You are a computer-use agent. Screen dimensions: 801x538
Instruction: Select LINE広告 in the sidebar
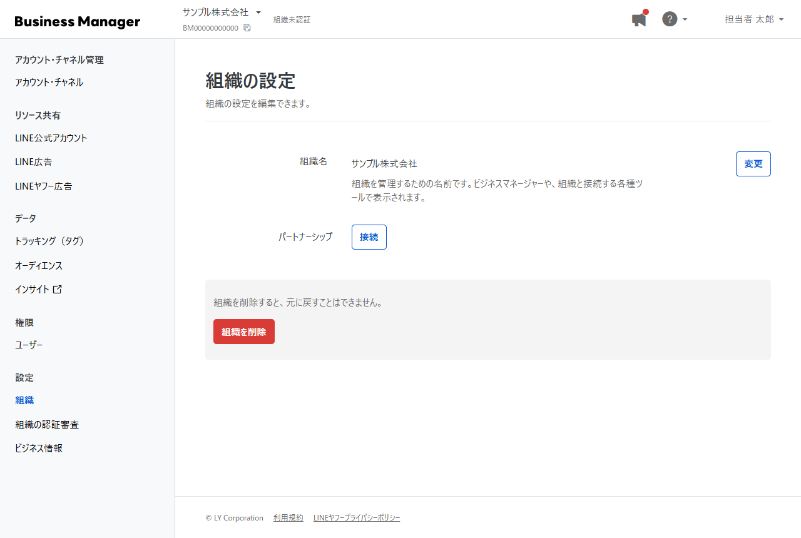pos(34,162)
